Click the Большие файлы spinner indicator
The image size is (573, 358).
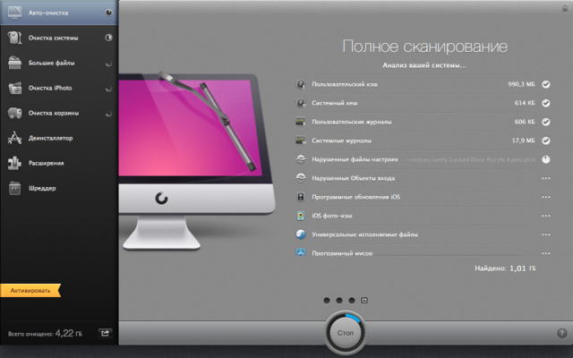point(108,64)
